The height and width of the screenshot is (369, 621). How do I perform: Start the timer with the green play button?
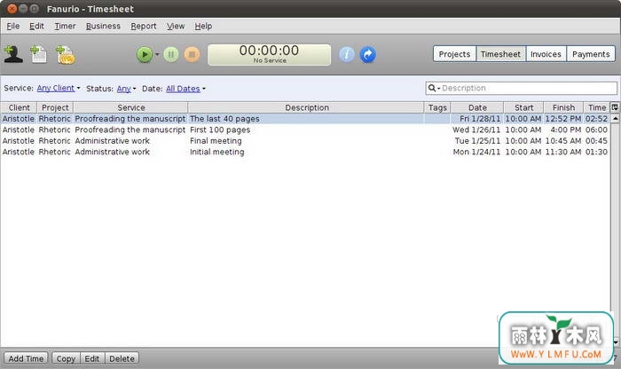click(145, 54)
